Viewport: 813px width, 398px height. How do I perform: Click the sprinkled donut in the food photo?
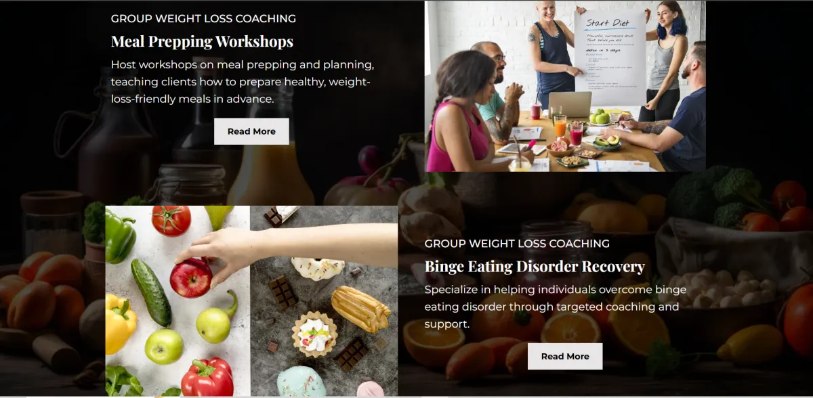tap(318, 268)
